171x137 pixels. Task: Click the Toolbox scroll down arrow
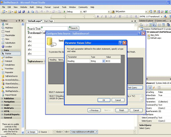coord(23,133)
